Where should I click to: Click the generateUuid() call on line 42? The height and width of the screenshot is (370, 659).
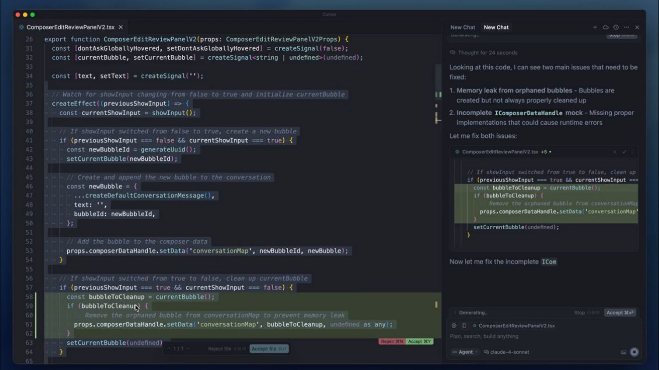168,150
